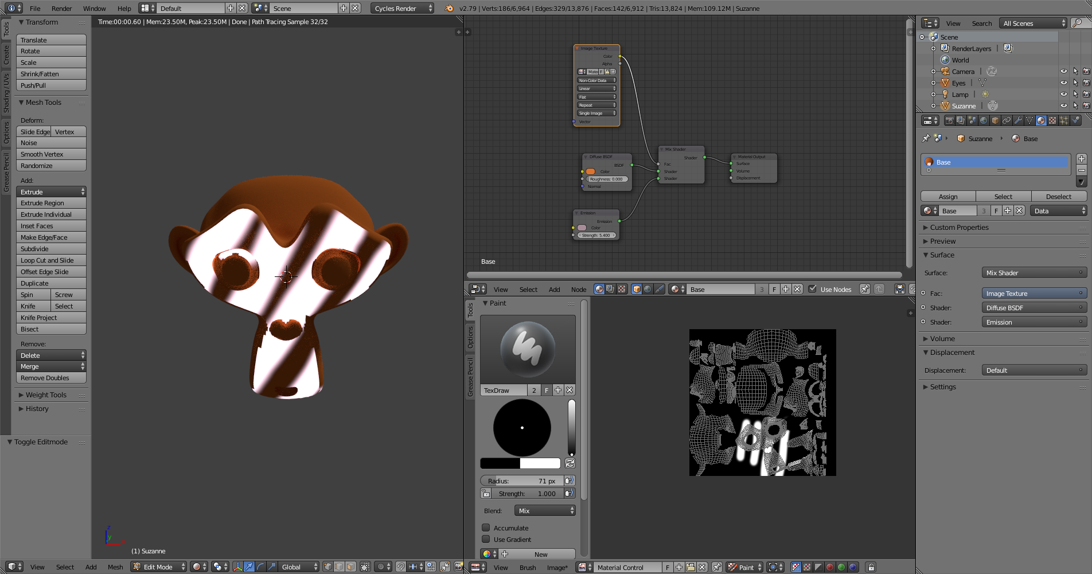Switch to vertex select mode
Image resolution: width=1092 pixels, height=574 pixels.
pyautogui.click(x=327, y=567)
